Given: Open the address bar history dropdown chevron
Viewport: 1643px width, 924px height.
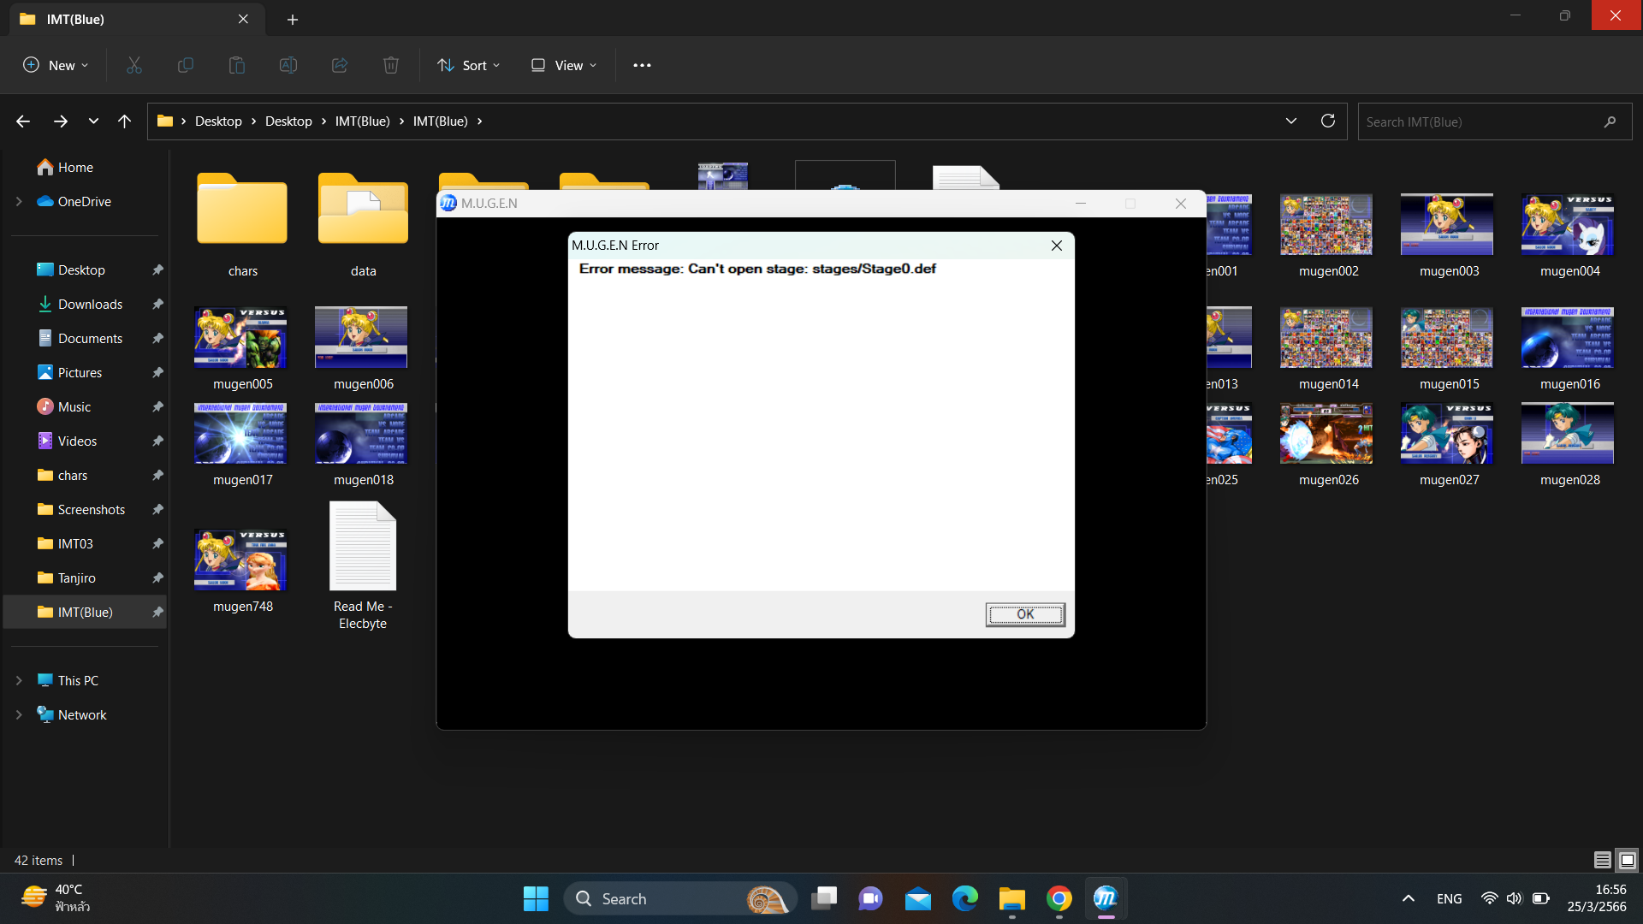Looking at the screenshot, I should (1290, 121).
